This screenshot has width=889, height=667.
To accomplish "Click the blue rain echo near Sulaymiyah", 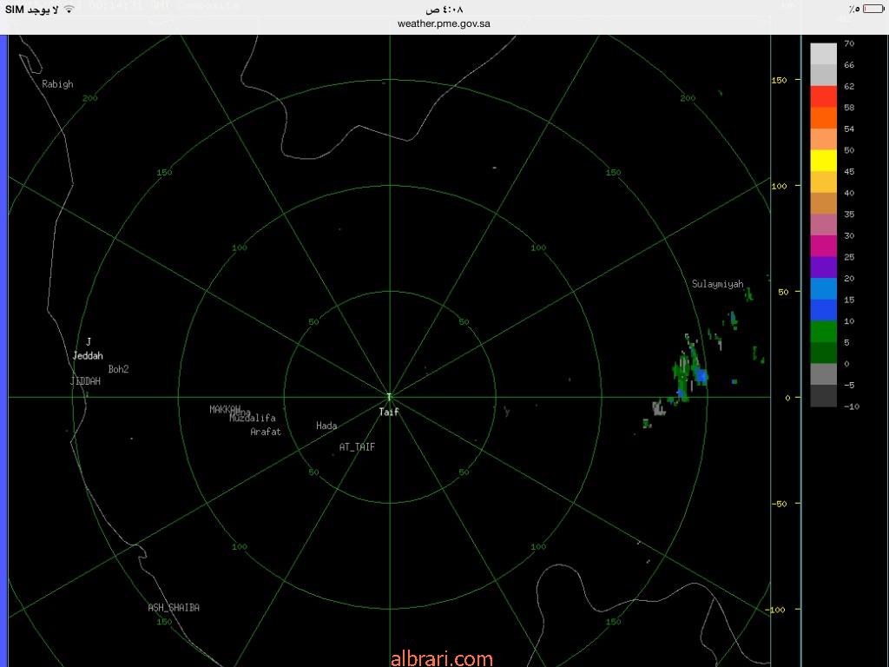I will pyautogui.click(x=701, y=375).
